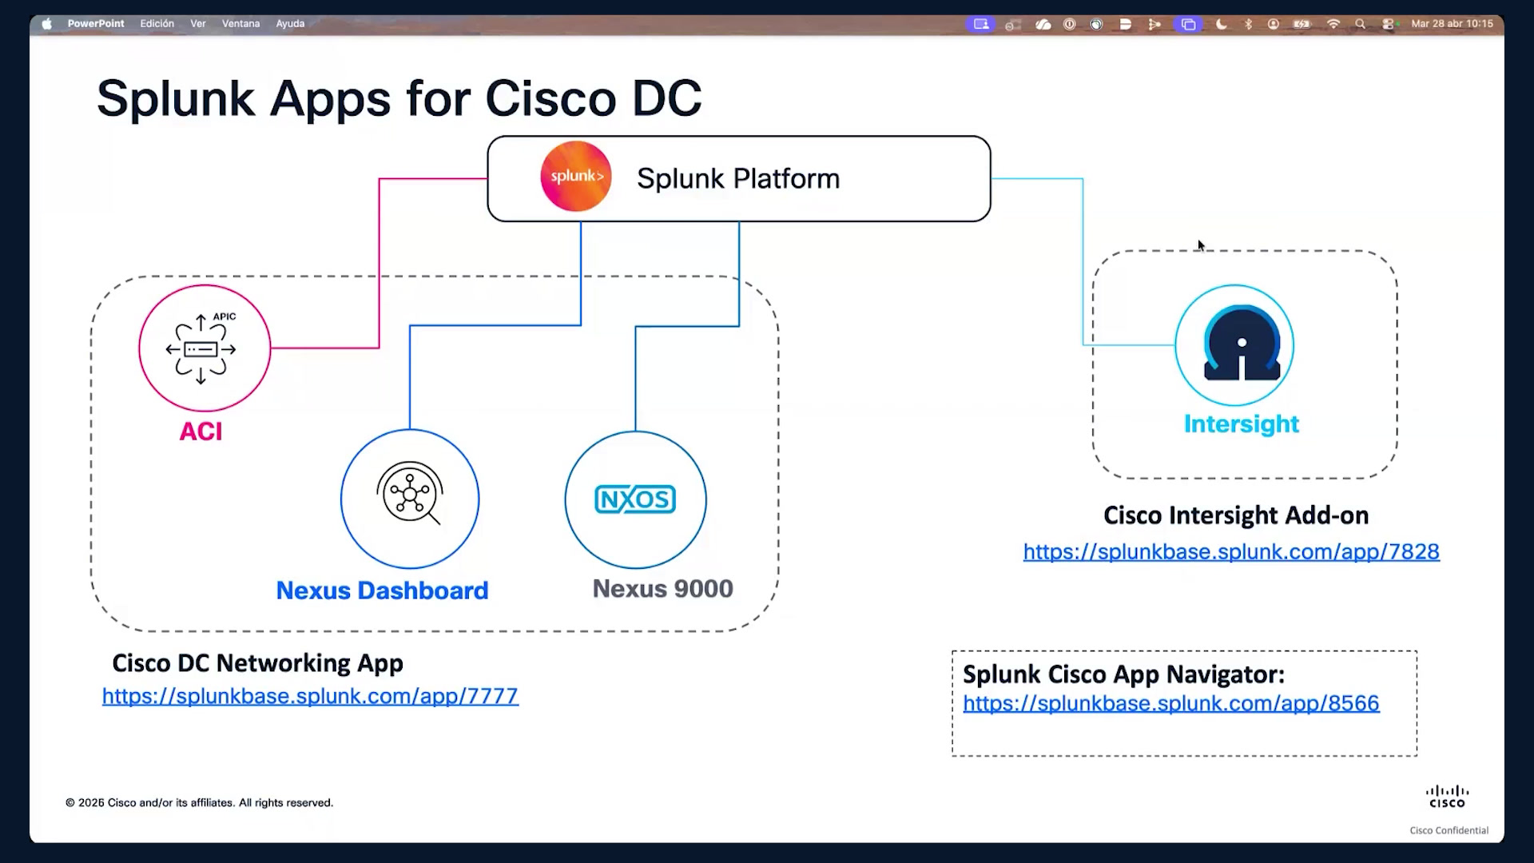Click the copyright notice text
1534x863 pixels.
coord(199,803)
